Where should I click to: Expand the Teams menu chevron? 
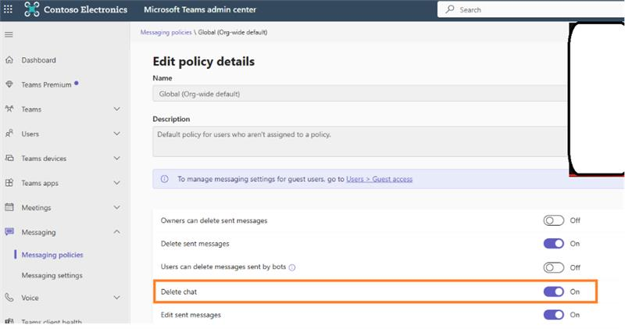click(116, 109)
